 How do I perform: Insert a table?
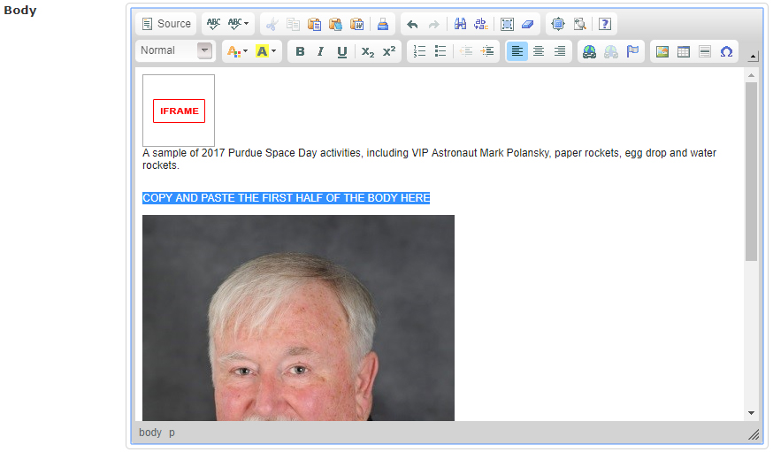[x=684, y=51]
